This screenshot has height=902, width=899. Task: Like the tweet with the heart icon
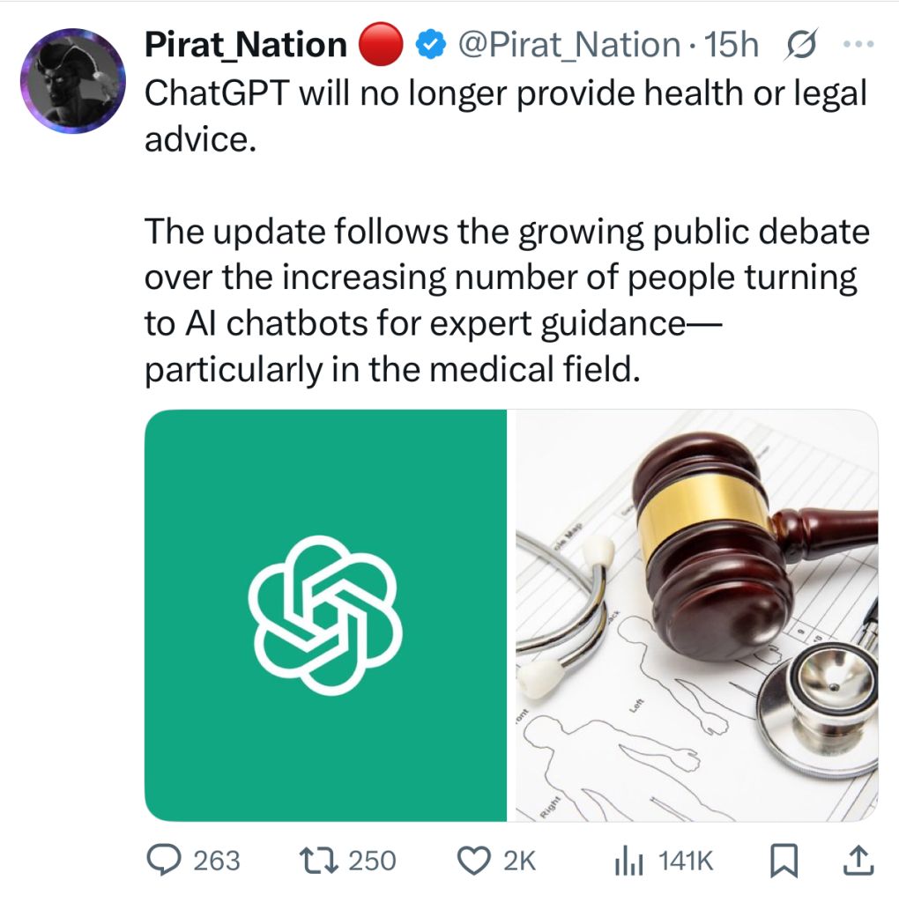(x=476, y=860)
